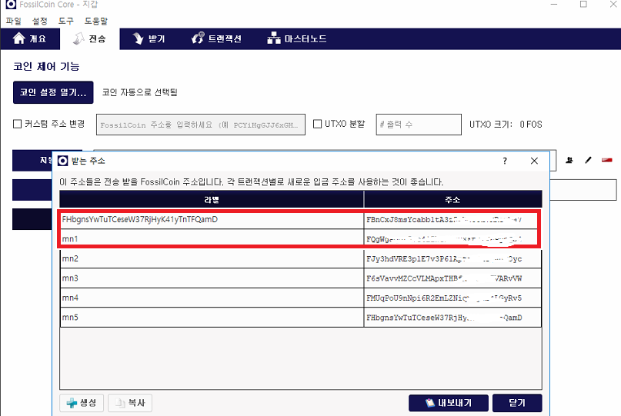Image resolution: width=621 pixels, height=416 pixels.
Task: Select the address cell starting FMUqPoU9nNpi6R2Em
Action: coord(452,298)
